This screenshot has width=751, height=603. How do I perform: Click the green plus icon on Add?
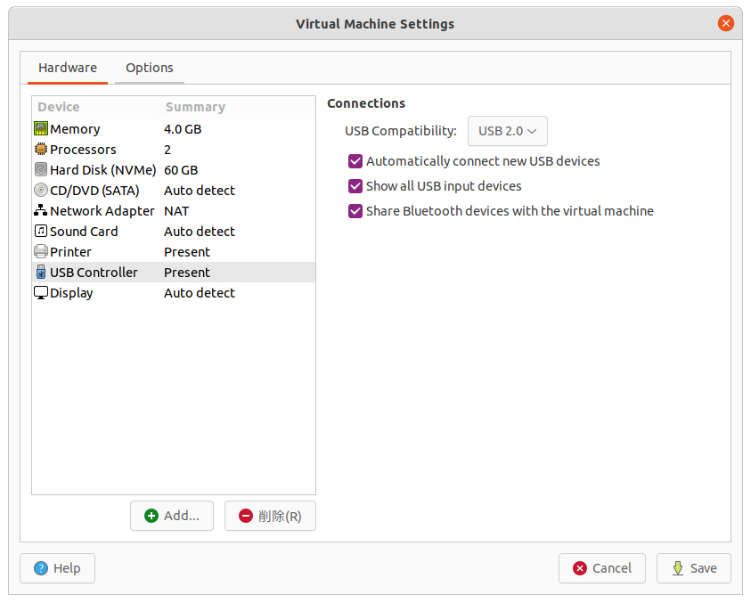(x=151, y=516)
